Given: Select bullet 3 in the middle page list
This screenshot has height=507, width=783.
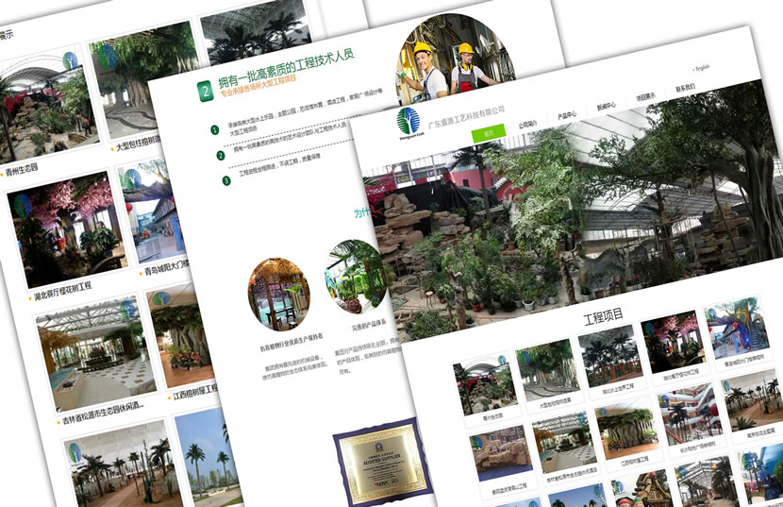Looking at the screenshot, I should (x=226, y=180).
